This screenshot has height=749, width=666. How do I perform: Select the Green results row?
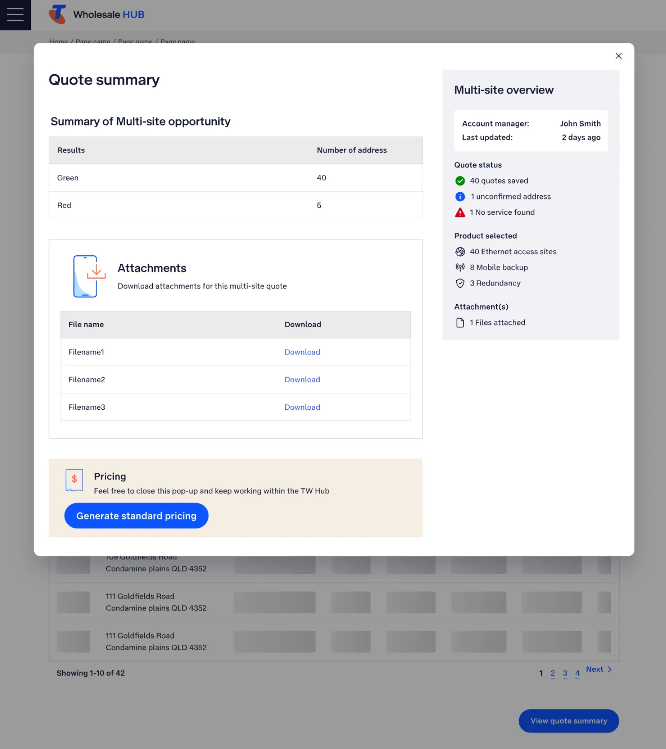[236, 178]
